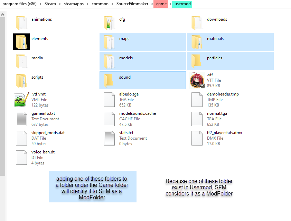Select the voice_ban.dt file icon
Image resolution: width=291 pixels, height=221 pixels.
tap(21, 158)
